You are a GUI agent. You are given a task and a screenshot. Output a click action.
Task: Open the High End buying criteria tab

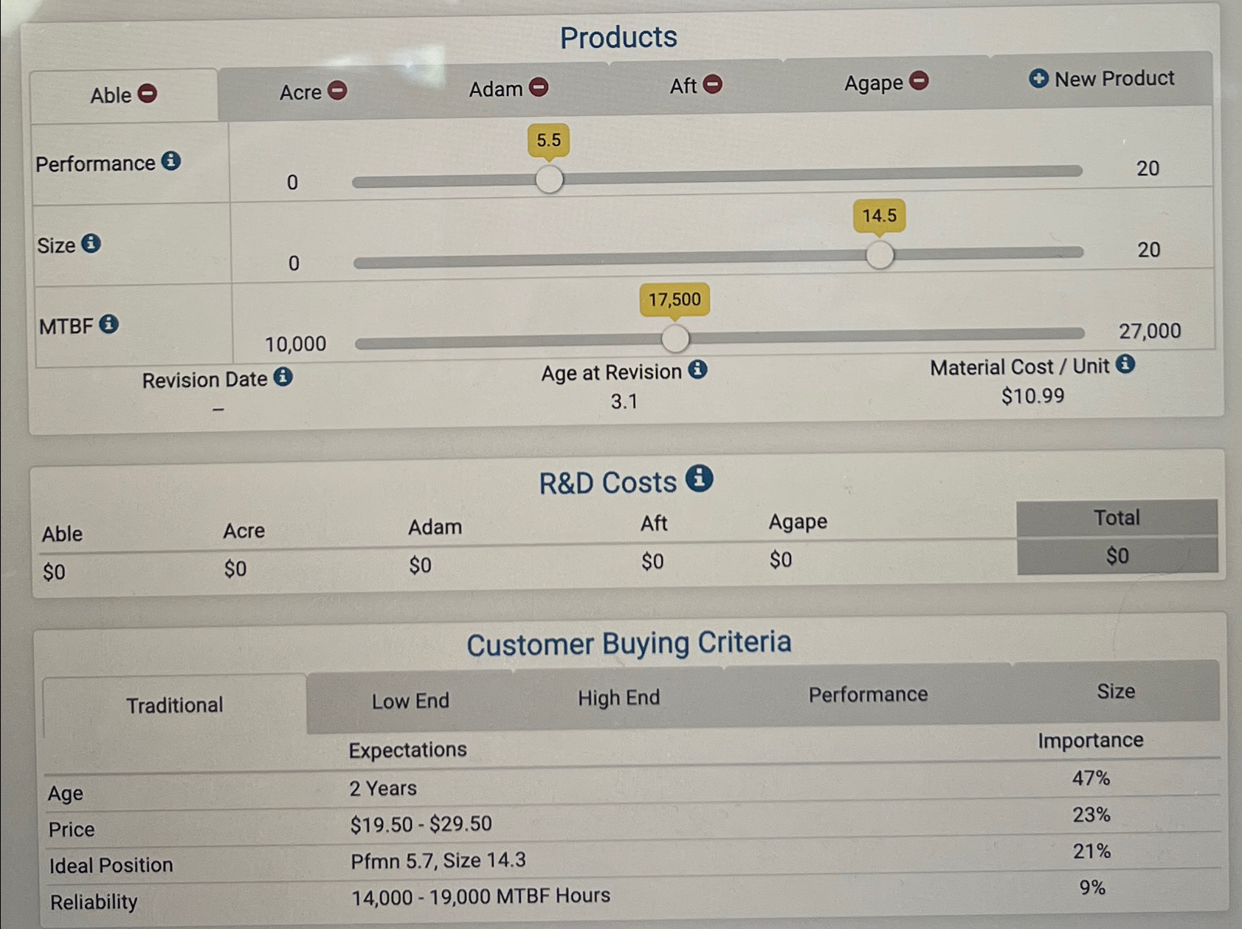pyautogui.click(x=618, y=697)
